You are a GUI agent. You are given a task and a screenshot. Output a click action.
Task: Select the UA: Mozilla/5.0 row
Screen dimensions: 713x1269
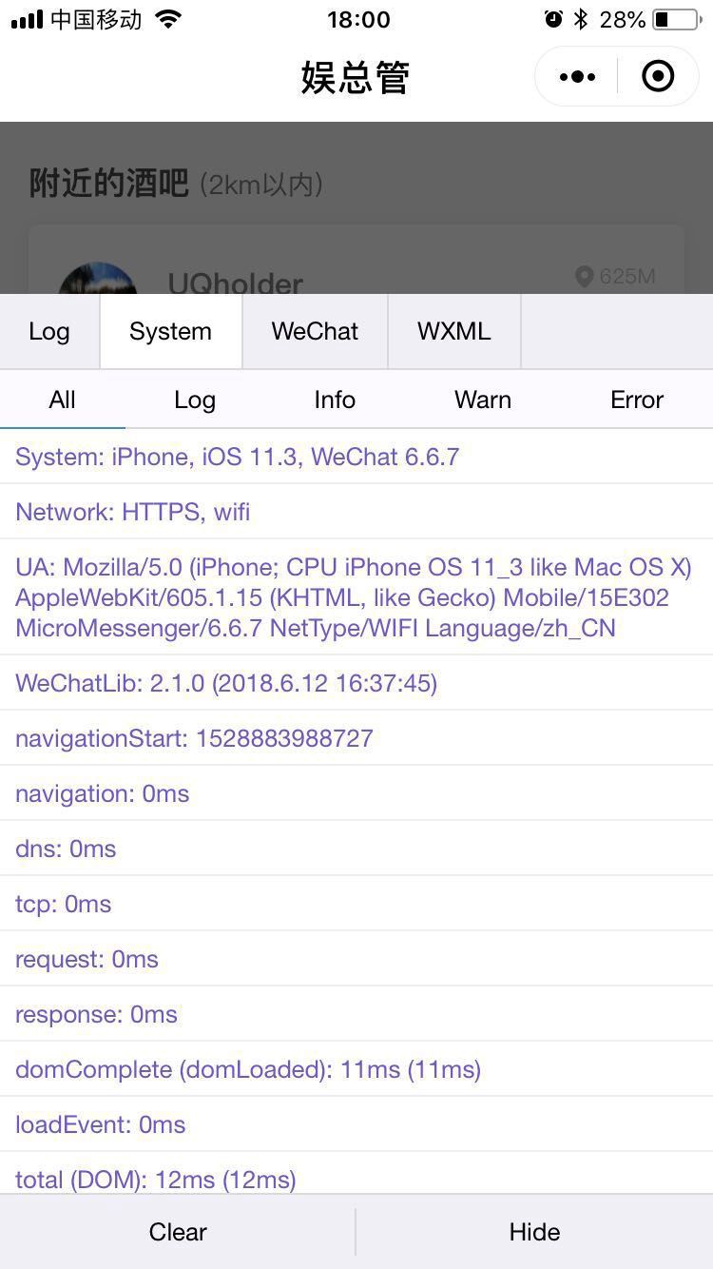coord(356,597)
